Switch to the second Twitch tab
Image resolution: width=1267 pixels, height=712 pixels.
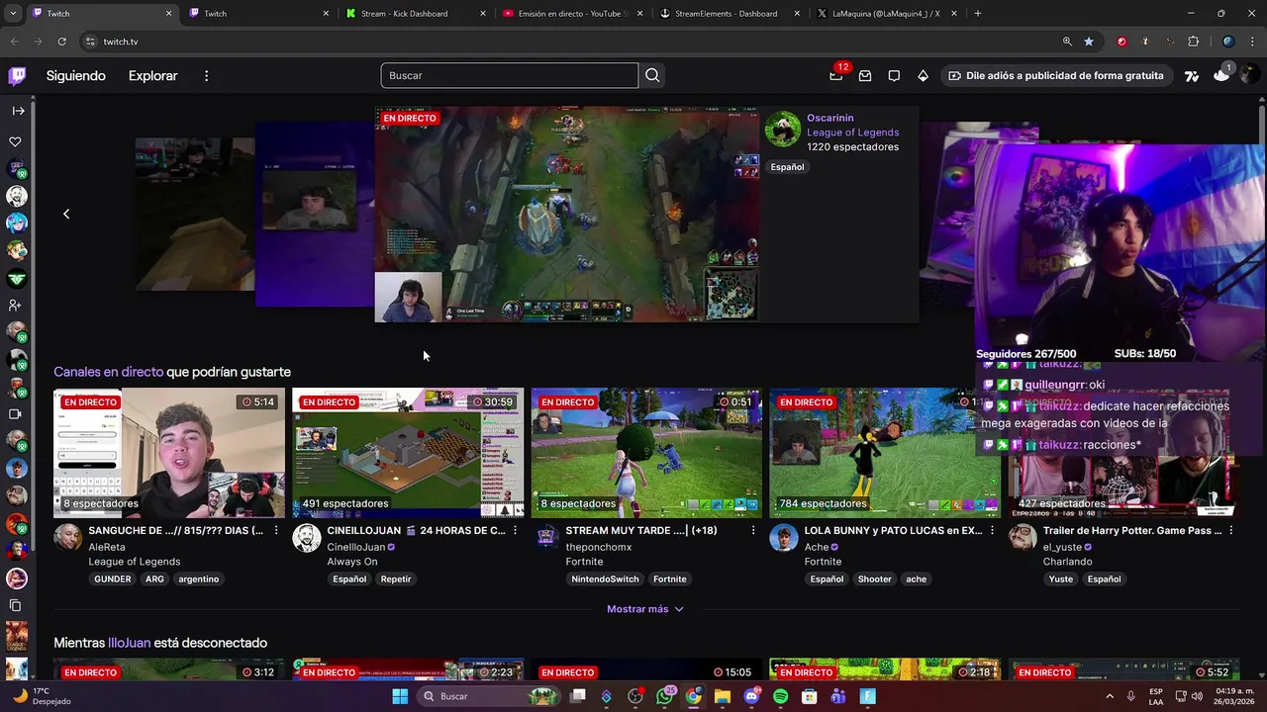(x=259, y=14)
